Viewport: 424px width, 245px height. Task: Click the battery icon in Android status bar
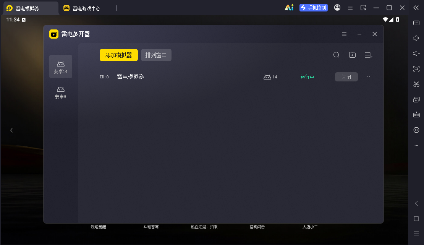point(398,19)
